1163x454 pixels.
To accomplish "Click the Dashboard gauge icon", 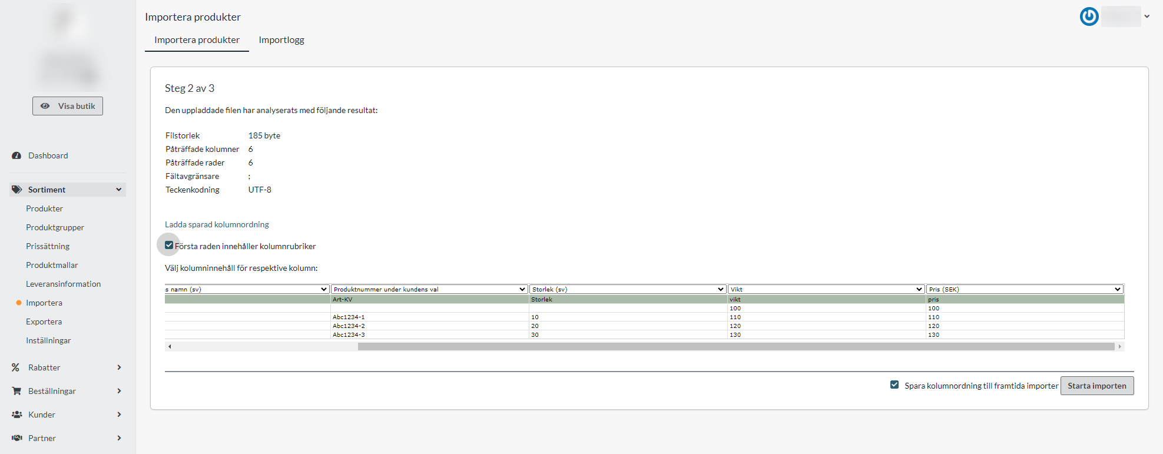I will coord(16,155).
